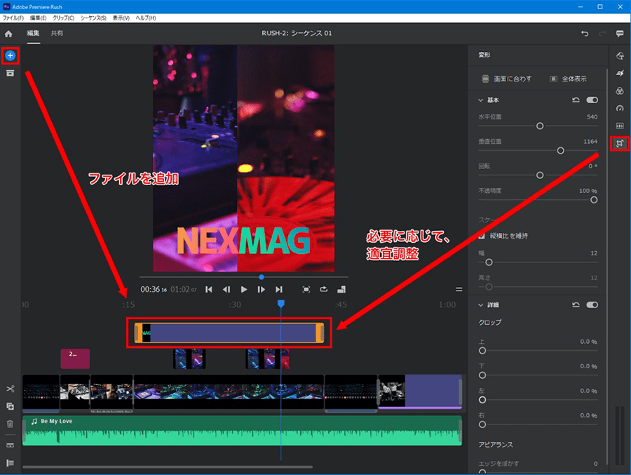The height and width of the screenshot is (475, 631).
Task: Click the blue timeline playhead marker
Action: coord(281,303)
